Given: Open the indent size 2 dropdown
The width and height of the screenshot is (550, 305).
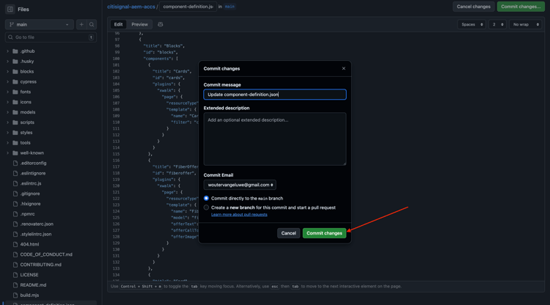Looking at the screenshot, I should point(497,24).
